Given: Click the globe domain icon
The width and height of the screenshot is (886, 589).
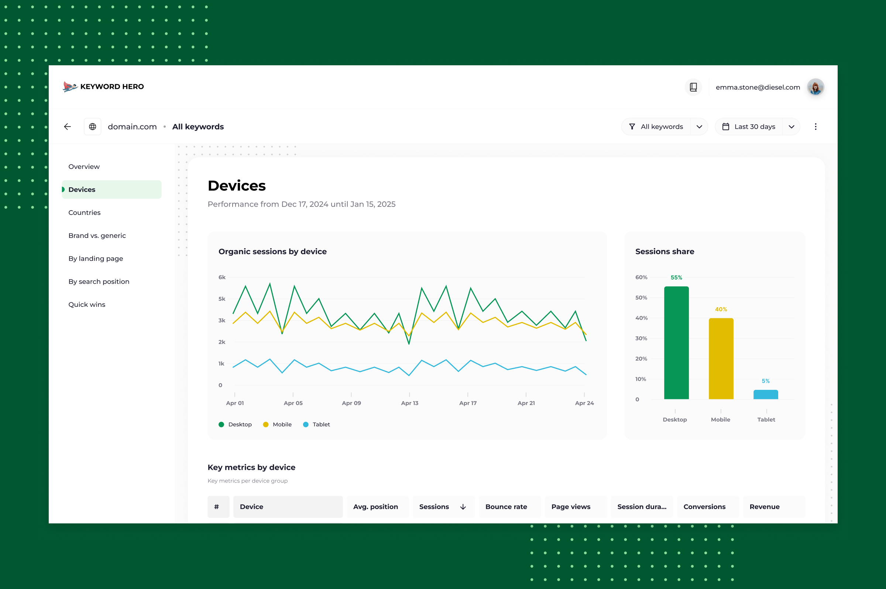Looking at the screenshot, I should (x=92, y=127).
